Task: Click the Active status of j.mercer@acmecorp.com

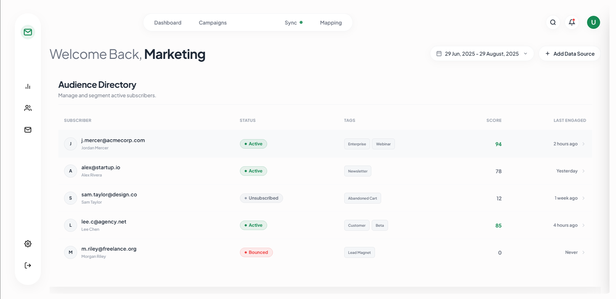Action: (x=253, y=144)
